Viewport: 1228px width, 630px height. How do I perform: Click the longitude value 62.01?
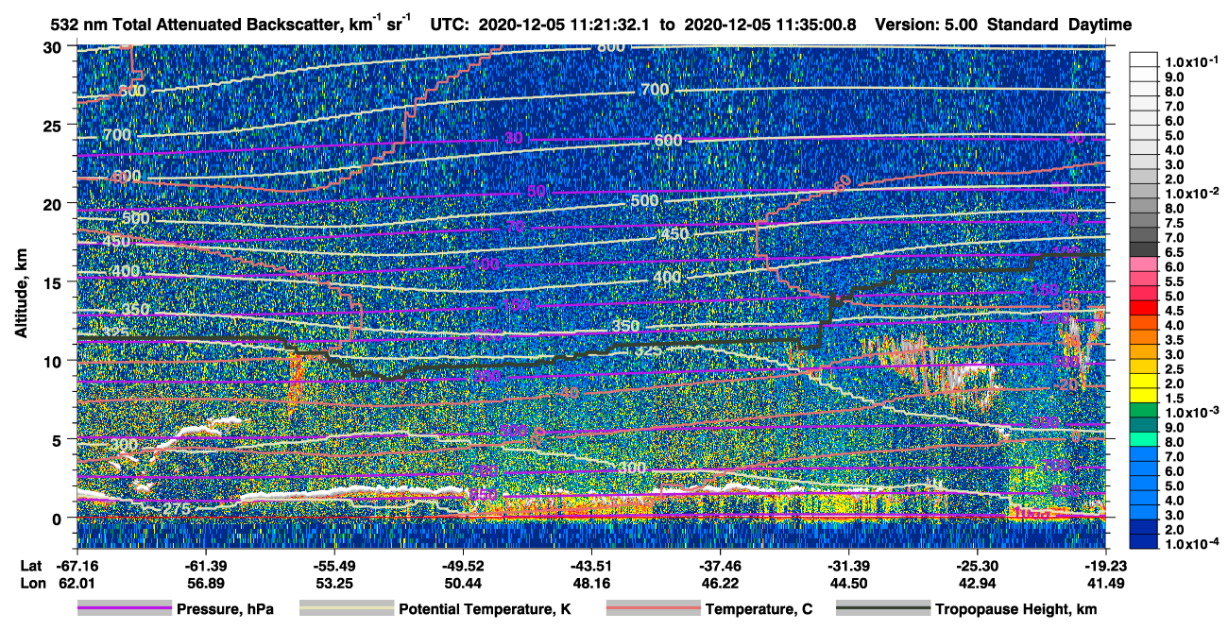tap(77, 583)
